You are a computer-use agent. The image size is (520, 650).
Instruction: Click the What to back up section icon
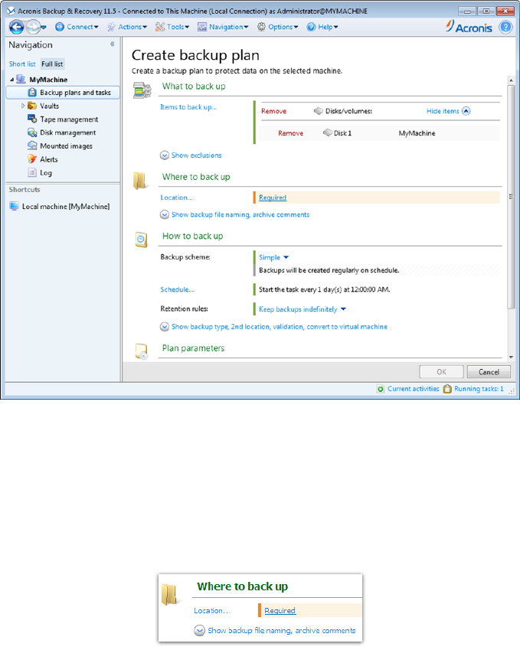pyautogui.click(x=142, y=90)
